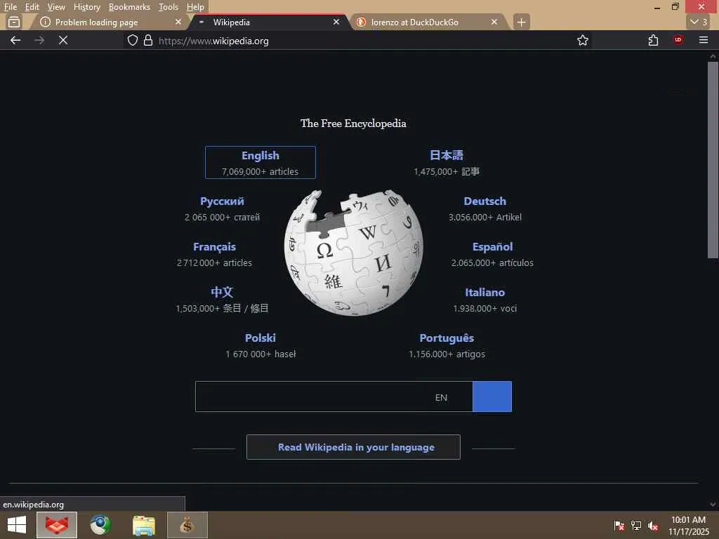Click the page vertical scrollbar thumb
The image size is (719, 539).
coord(713,161)
